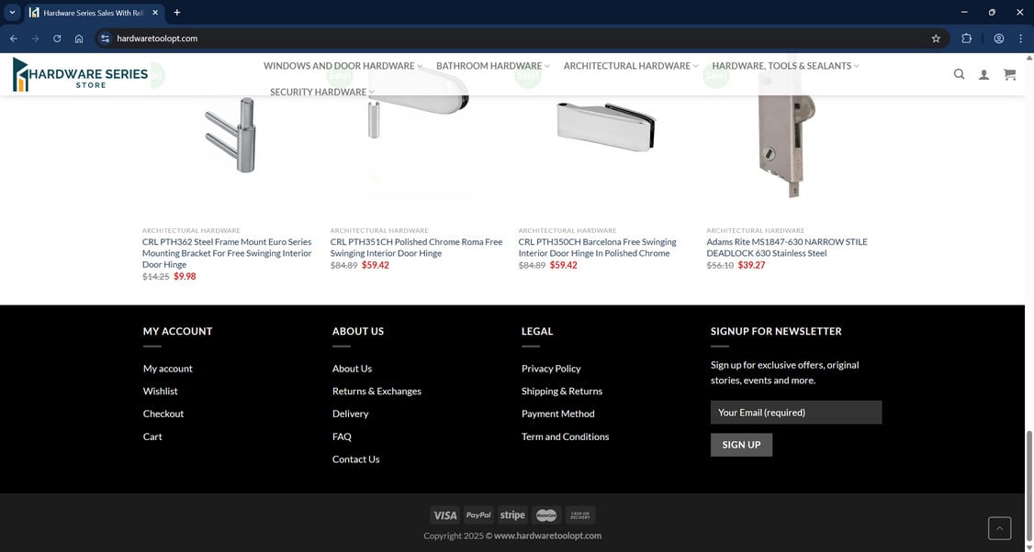Open Payment Method footer link
1034x552 pixels.
tap(558, 414)
